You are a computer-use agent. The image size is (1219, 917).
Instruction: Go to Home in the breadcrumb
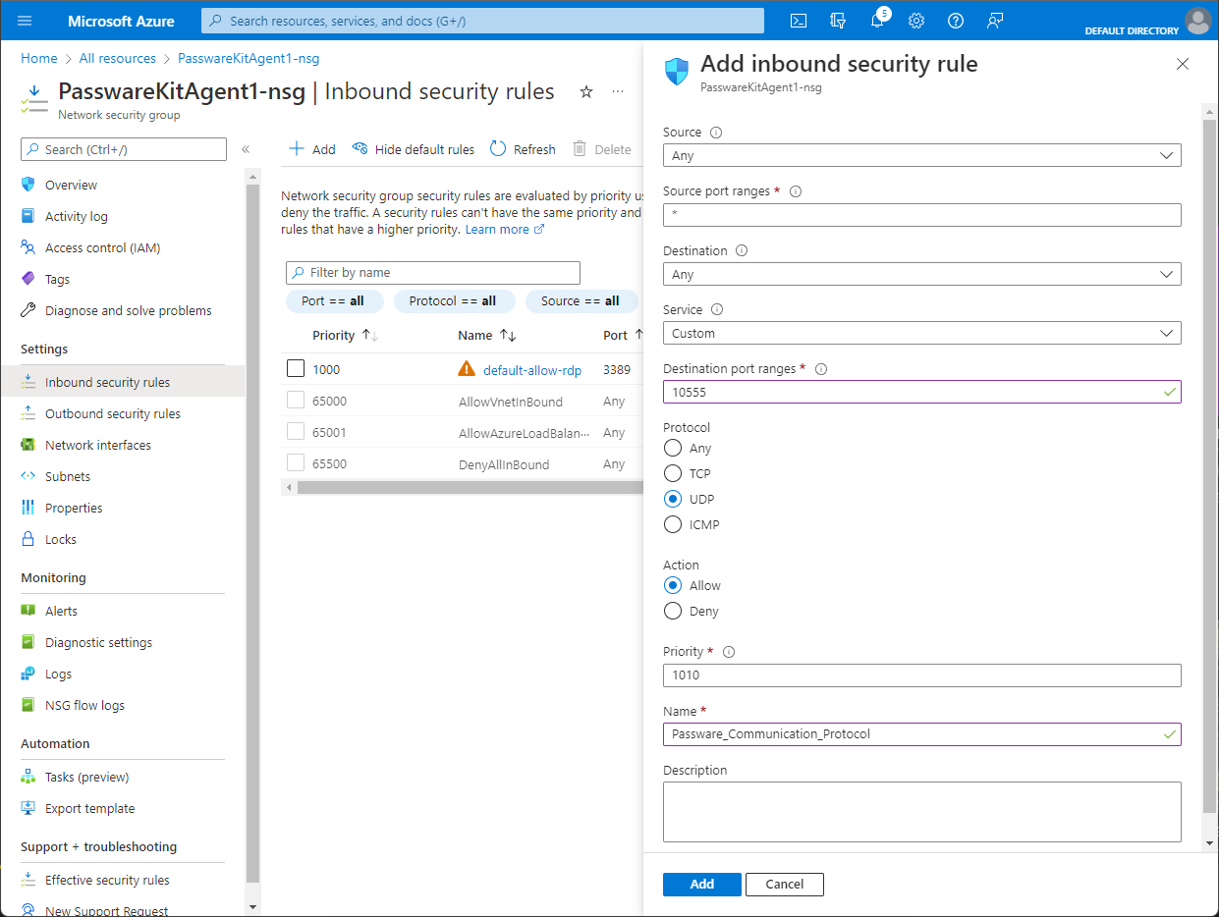pyautogui.click(x=39, y=58)
